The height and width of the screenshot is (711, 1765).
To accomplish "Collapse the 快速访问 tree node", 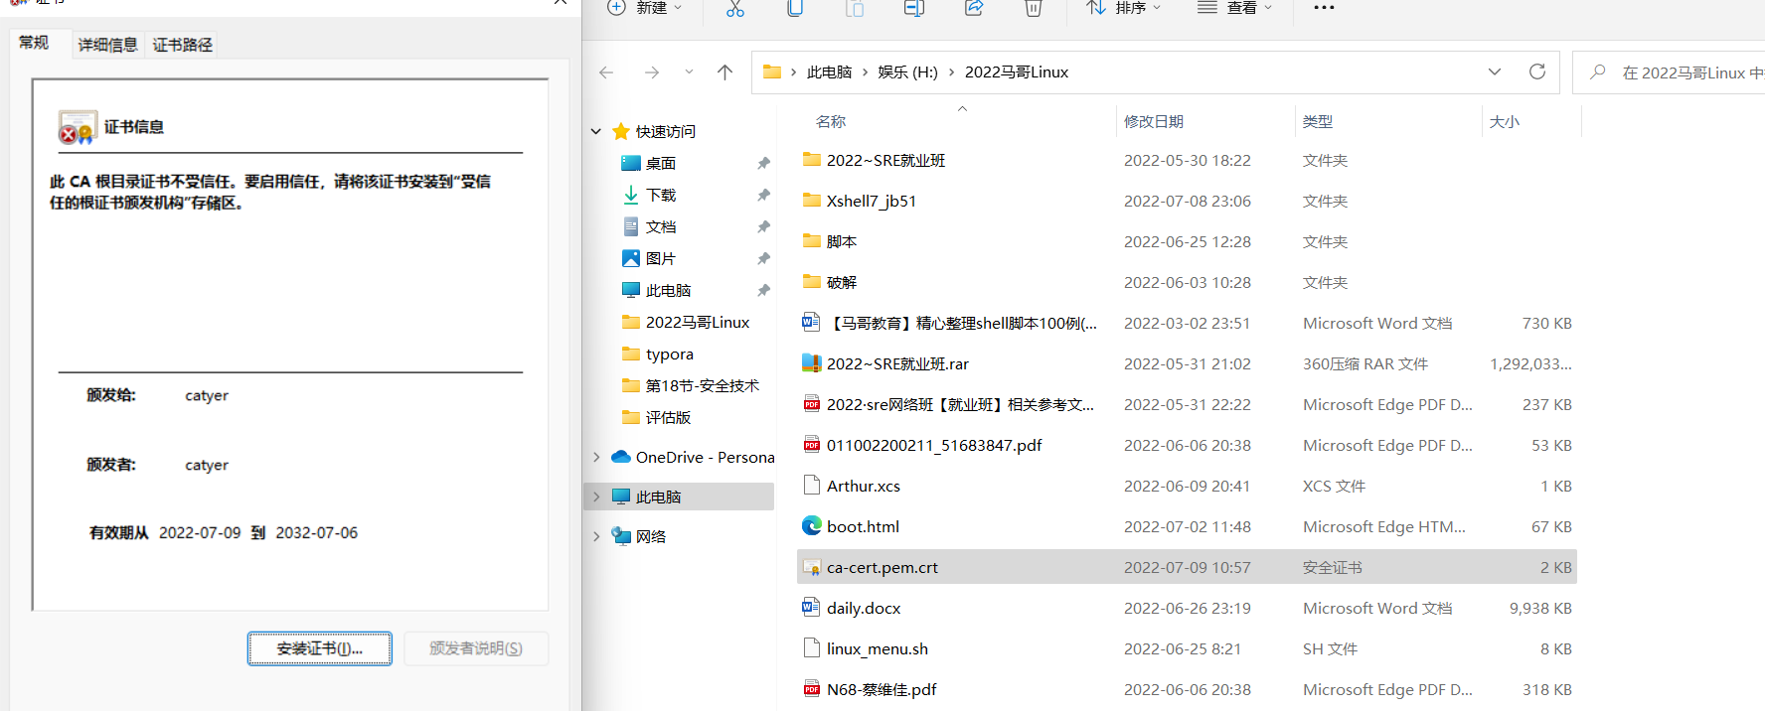I will coord(596,131).
